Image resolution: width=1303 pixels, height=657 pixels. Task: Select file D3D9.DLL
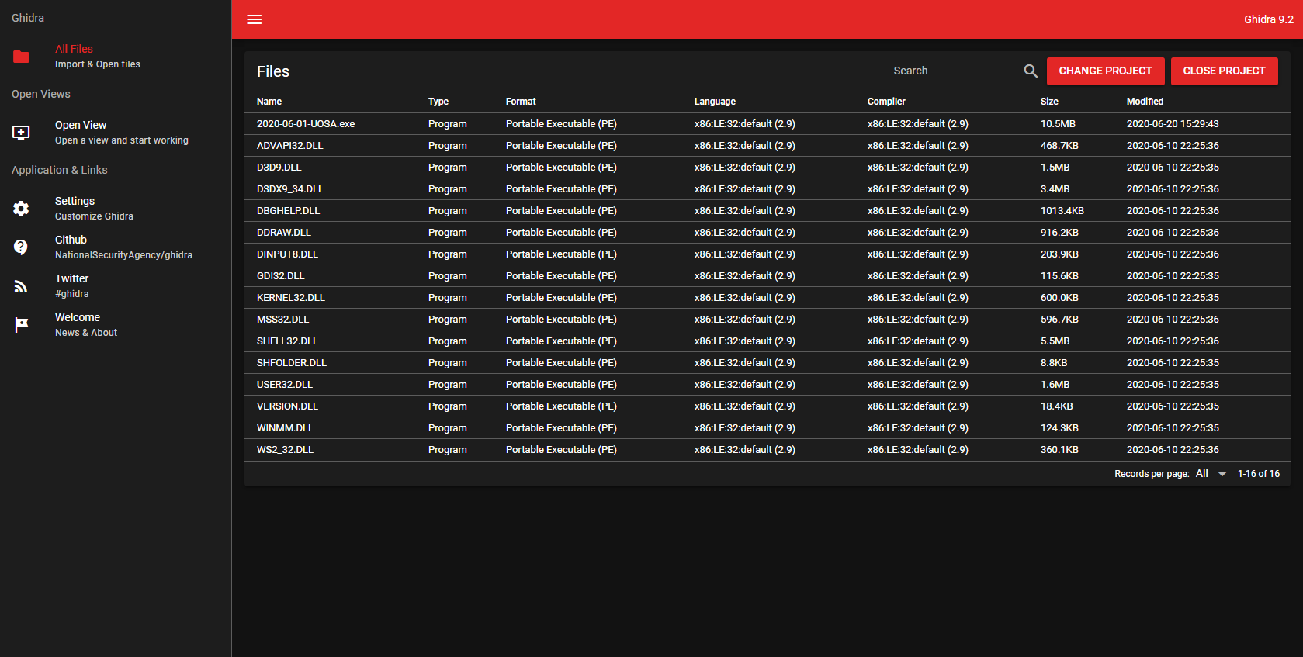pyautogui.click(x=279, y=168)
